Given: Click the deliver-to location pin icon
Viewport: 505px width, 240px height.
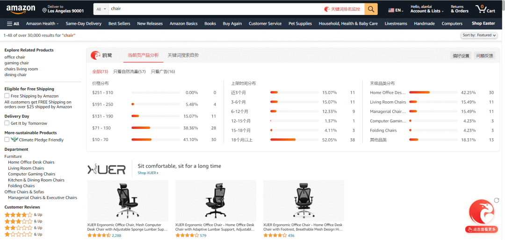Looking at the screenshot, I should tap(44, 10).
